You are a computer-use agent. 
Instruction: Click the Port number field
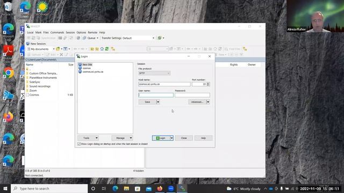pyautogui.click(x=199, y=84)
